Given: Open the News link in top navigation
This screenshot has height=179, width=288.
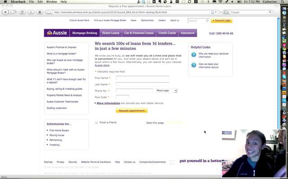Looking at the screenshot, I should pos(134,20).
